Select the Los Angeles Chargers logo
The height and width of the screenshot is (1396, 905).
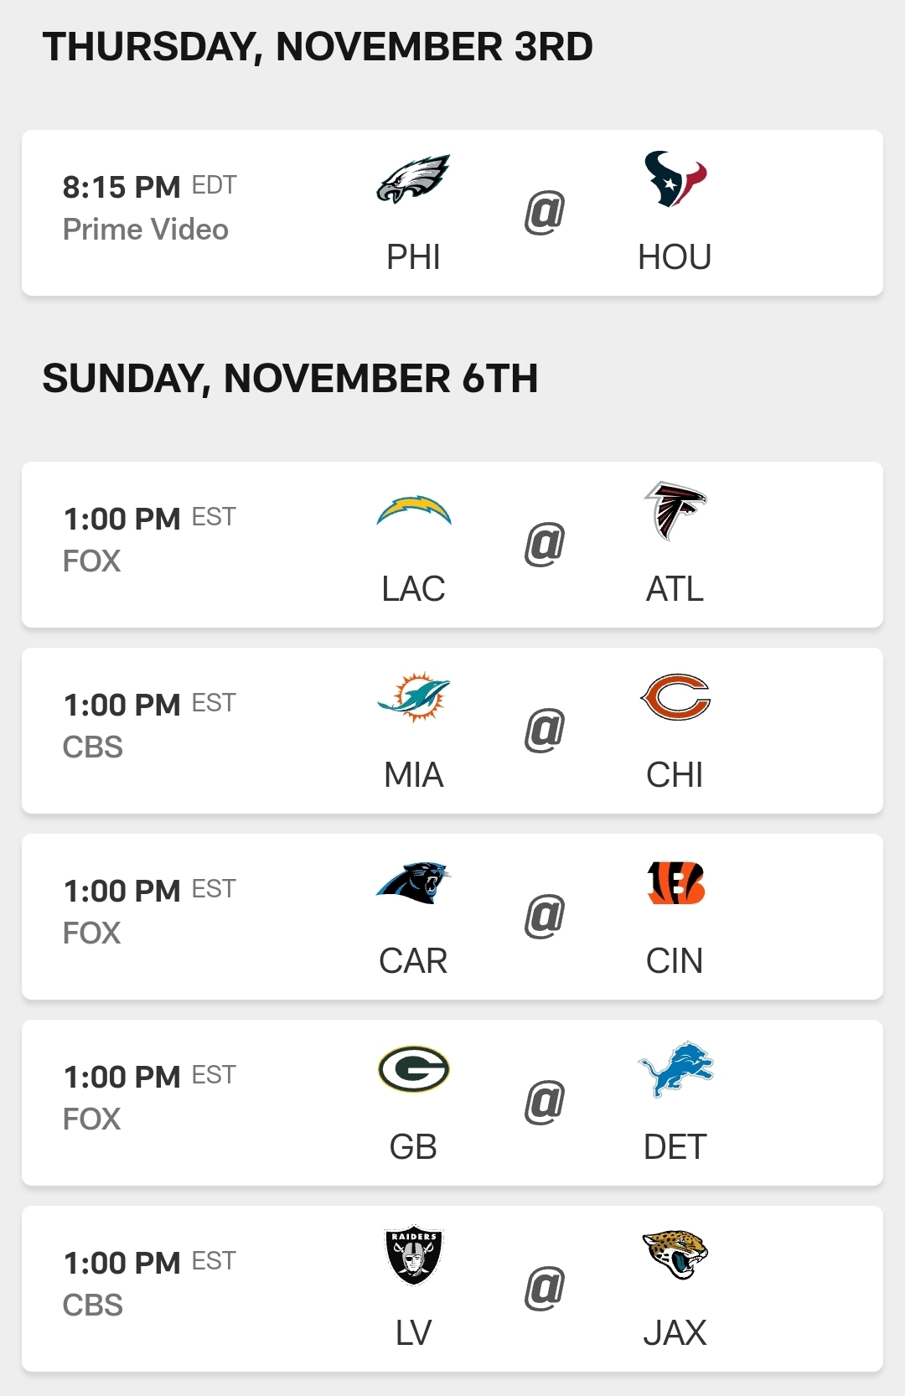point(413,510)
